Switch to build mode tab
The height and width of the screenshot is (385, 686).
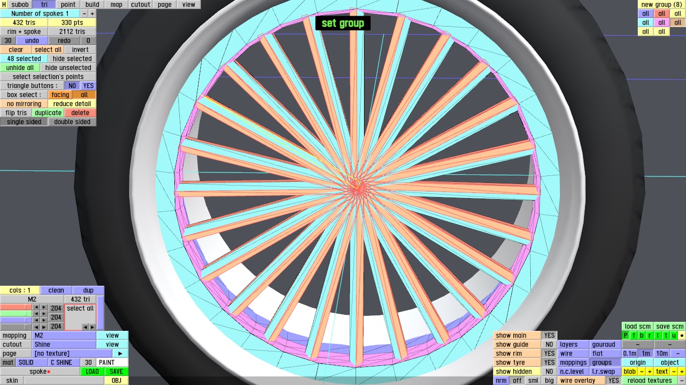pyautogui.click(x=92, y=5)
